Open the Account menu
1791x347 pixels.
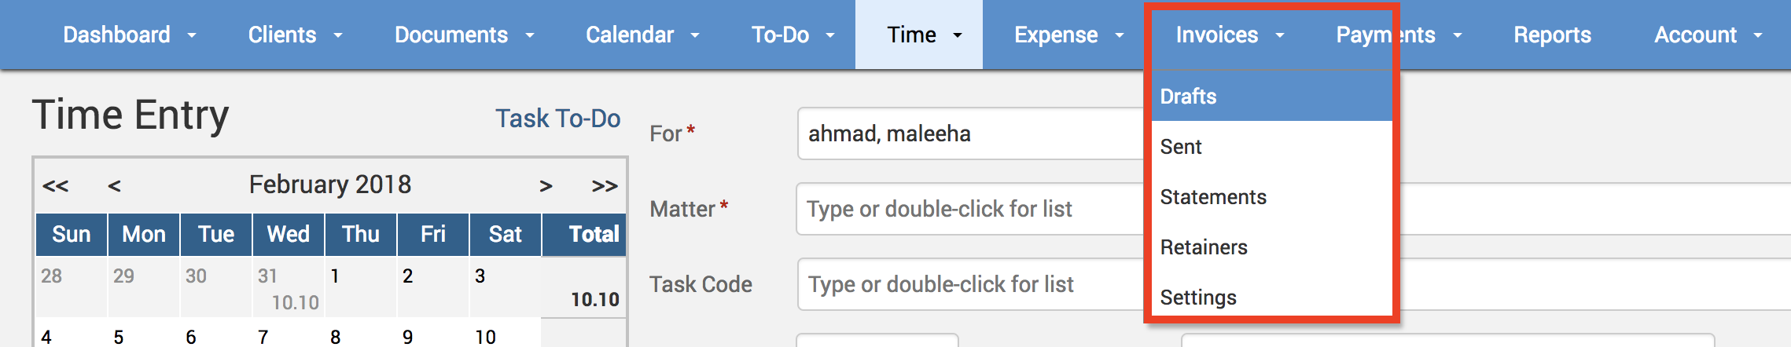1708,35
